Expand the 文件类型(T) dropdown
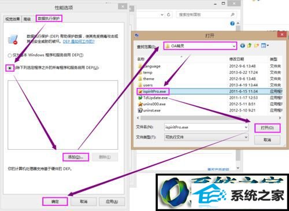Image resolution: width=289 pixels, height=211 pixels. (246, 137)
